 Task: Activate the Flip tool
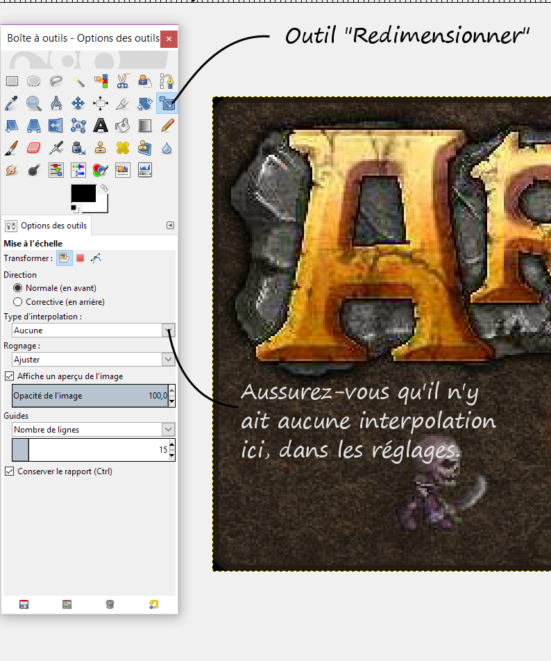click(x=56, y=126)
